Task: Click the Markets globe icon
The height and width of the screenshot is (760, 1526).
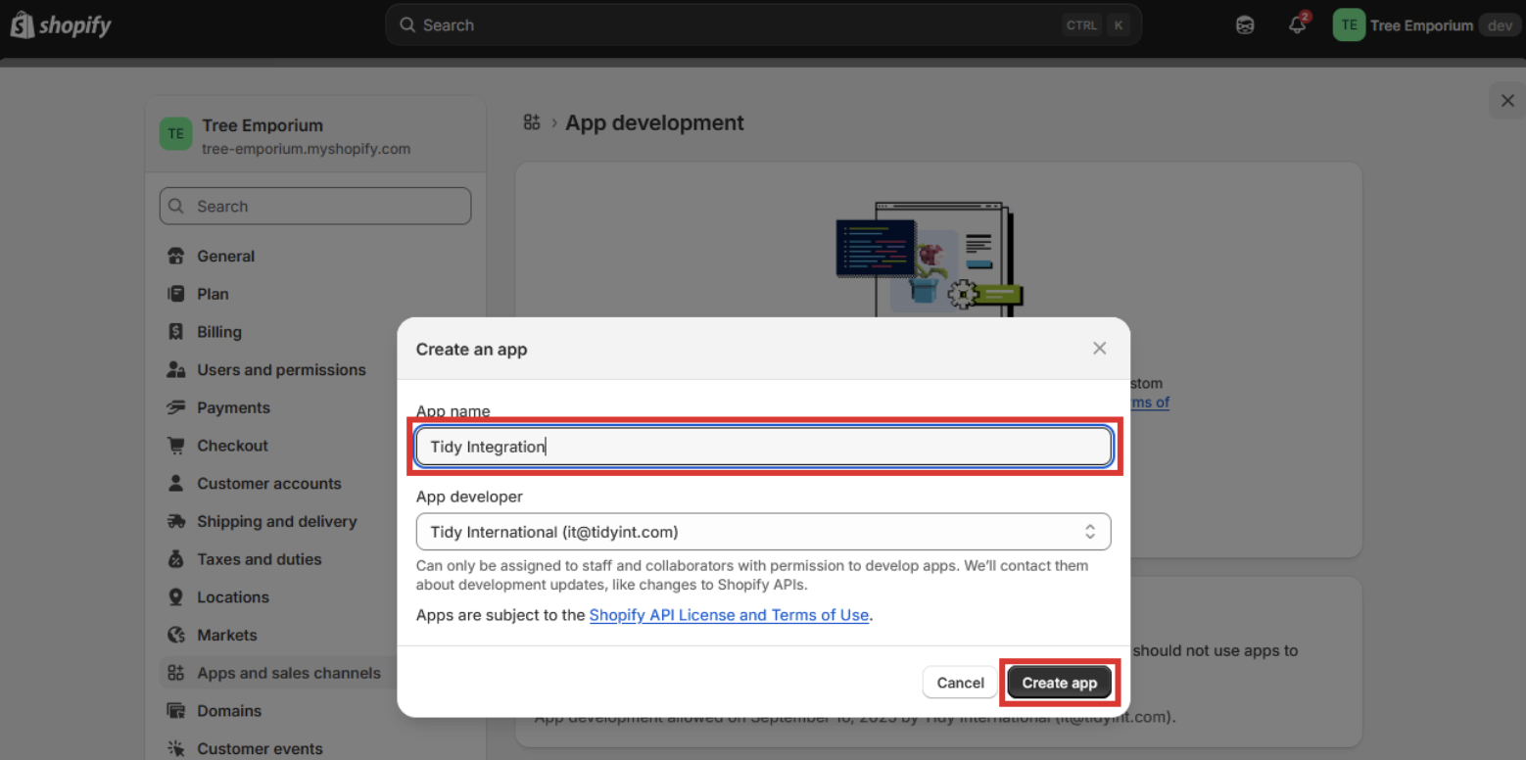Action: point(176,635)
